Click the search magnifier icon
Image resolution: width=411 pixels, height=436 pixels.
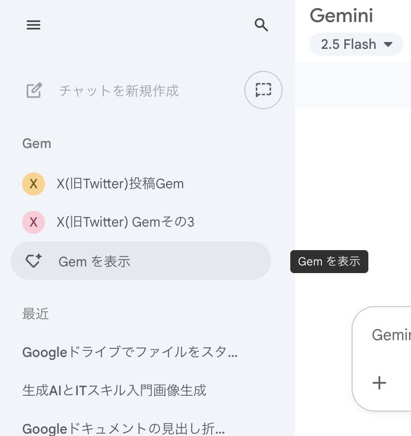tap(261, 25)
